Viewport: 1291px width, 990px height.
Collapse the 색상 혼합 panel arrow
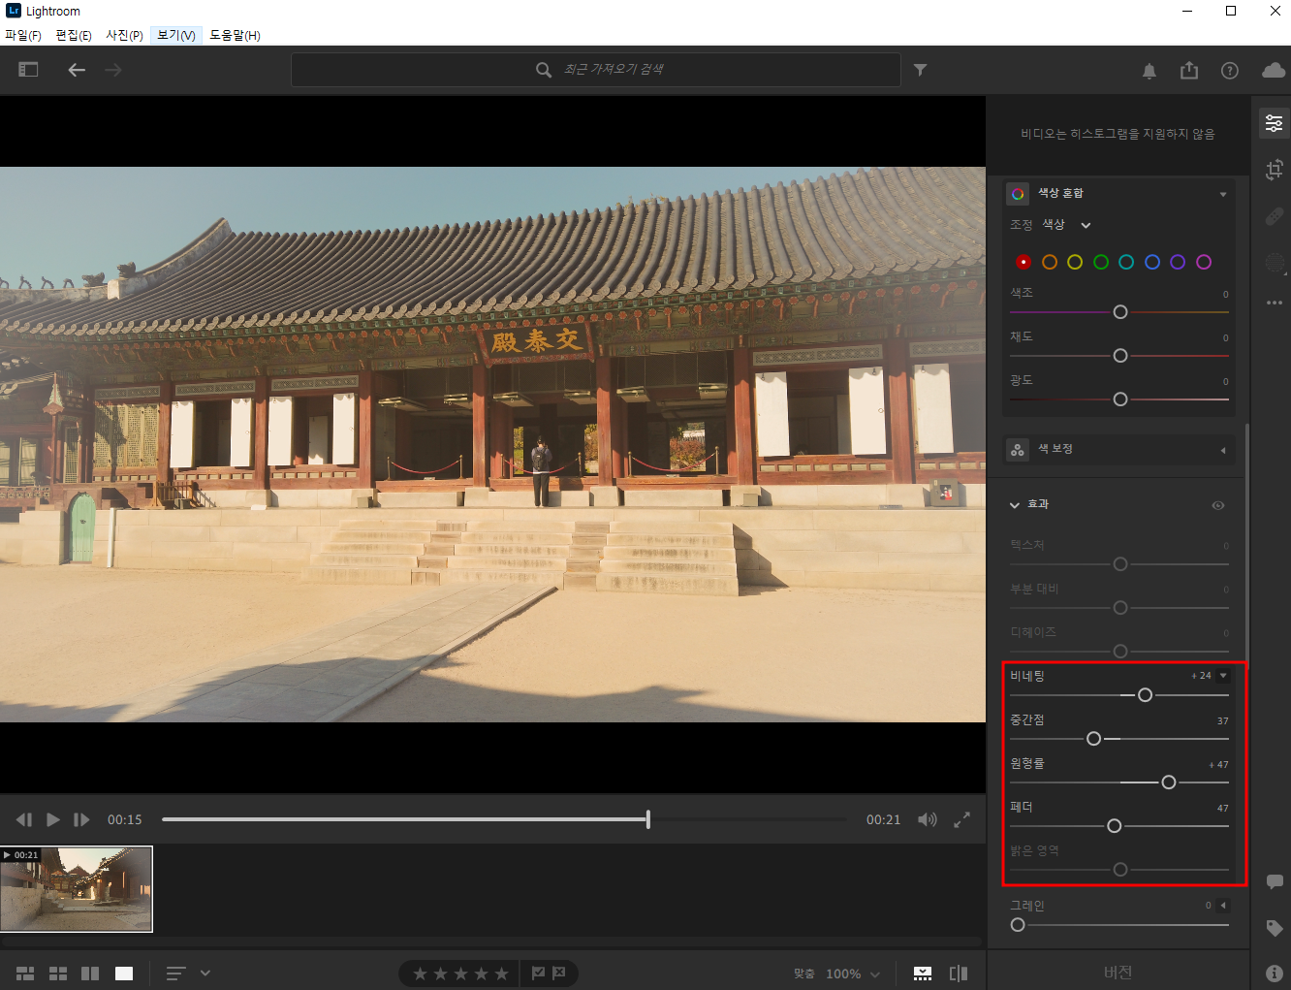[1223, 194]
